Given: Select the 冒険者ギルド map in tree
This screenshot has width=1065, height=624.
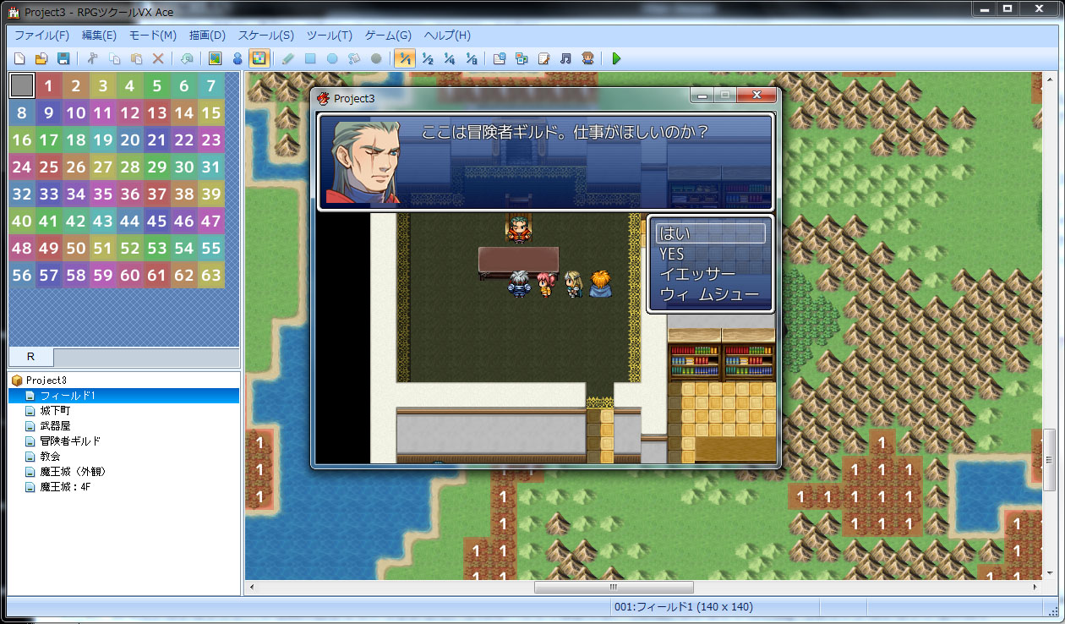Looking at the screenshot, I should (x=70, y=441).
